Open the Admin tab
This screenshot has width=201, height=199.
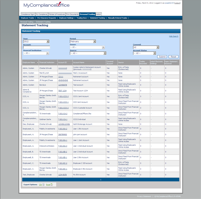click(99, 14)
